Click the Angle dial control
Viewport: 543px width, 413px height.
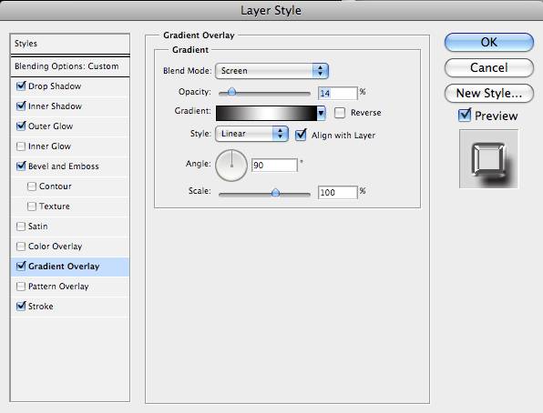pos(231,166)
